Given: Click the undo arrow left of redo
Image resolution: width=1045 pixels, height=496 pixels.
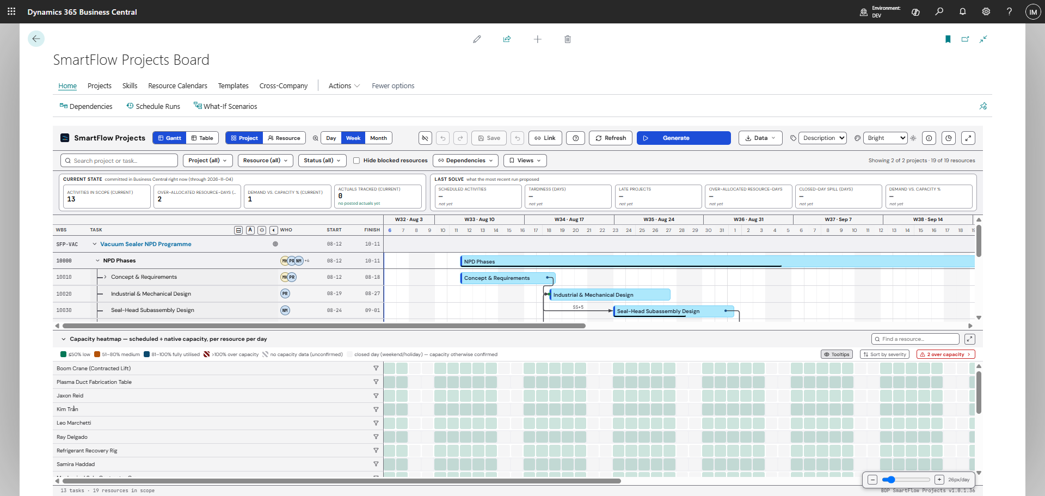Looking at the screenshot, I should pyautogui.click(x=443, y=138).
